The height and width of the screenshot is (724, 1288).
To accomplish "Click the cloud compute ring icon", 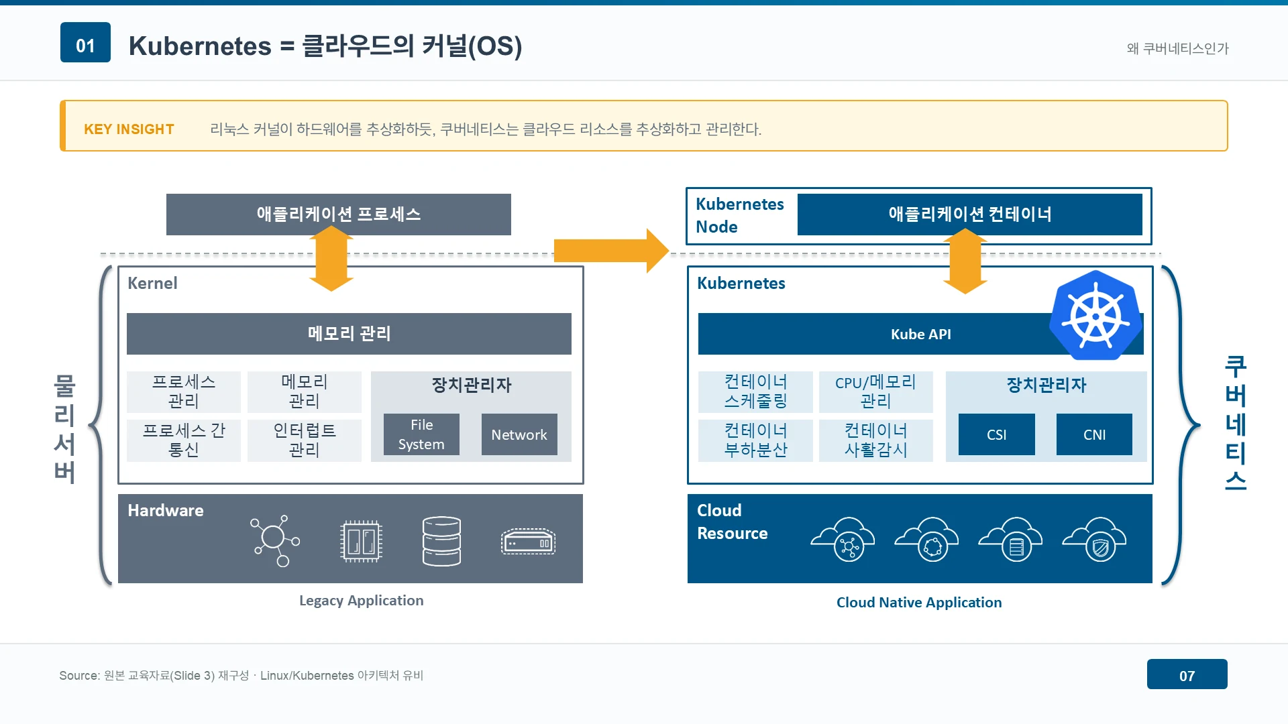I will click(926, 539).
